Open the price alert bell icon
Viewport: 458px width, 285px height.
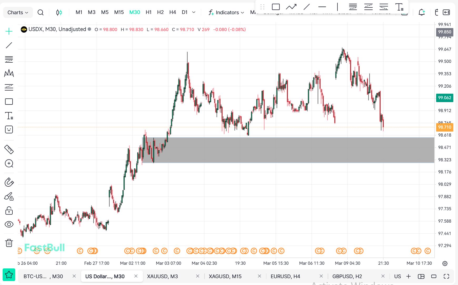422,12
